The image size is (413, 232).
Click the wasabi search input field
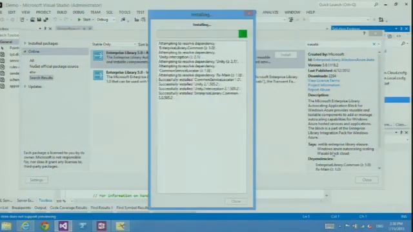click(x=339, y=44)
